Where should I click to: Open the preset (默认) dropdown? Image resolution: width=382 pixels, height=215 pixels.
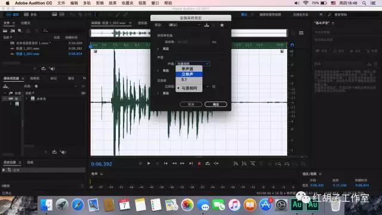tap(184, 25)
